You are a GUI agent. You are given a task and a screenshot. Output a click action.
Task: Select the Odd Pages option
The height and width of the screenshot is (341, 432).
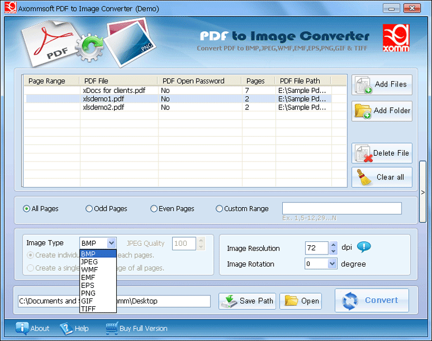click(x=89, y=208)
